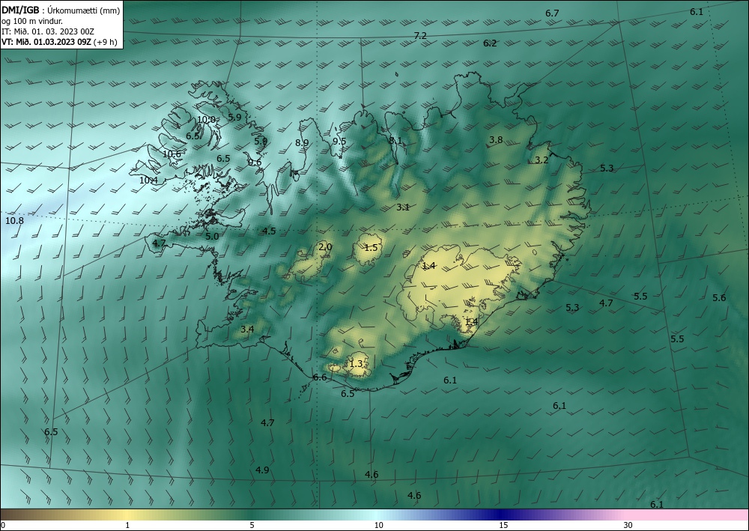Click the 'DMI/IGB' title in the legend box
This screenshot has height=531, width=749.
click(x=20, y=10)
